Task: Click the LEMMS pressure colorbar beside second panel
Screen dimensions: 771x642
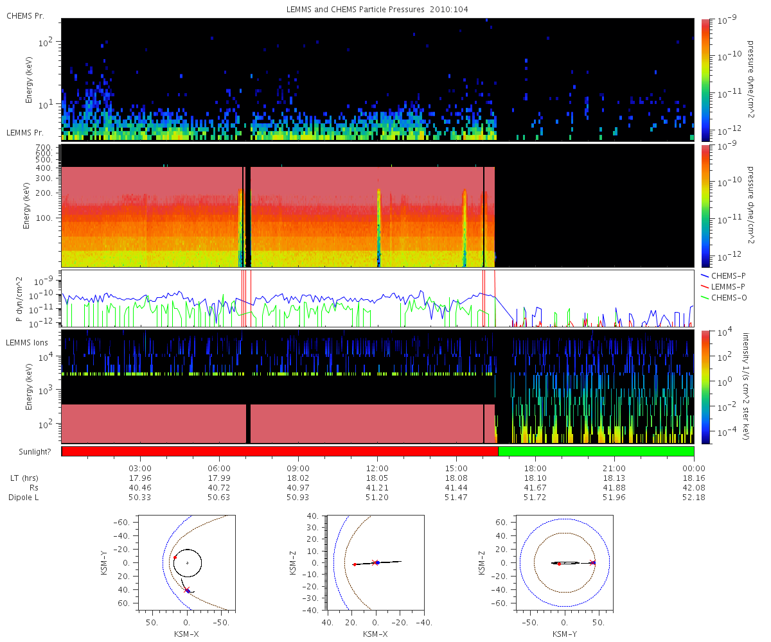Action: pos(707,205)
